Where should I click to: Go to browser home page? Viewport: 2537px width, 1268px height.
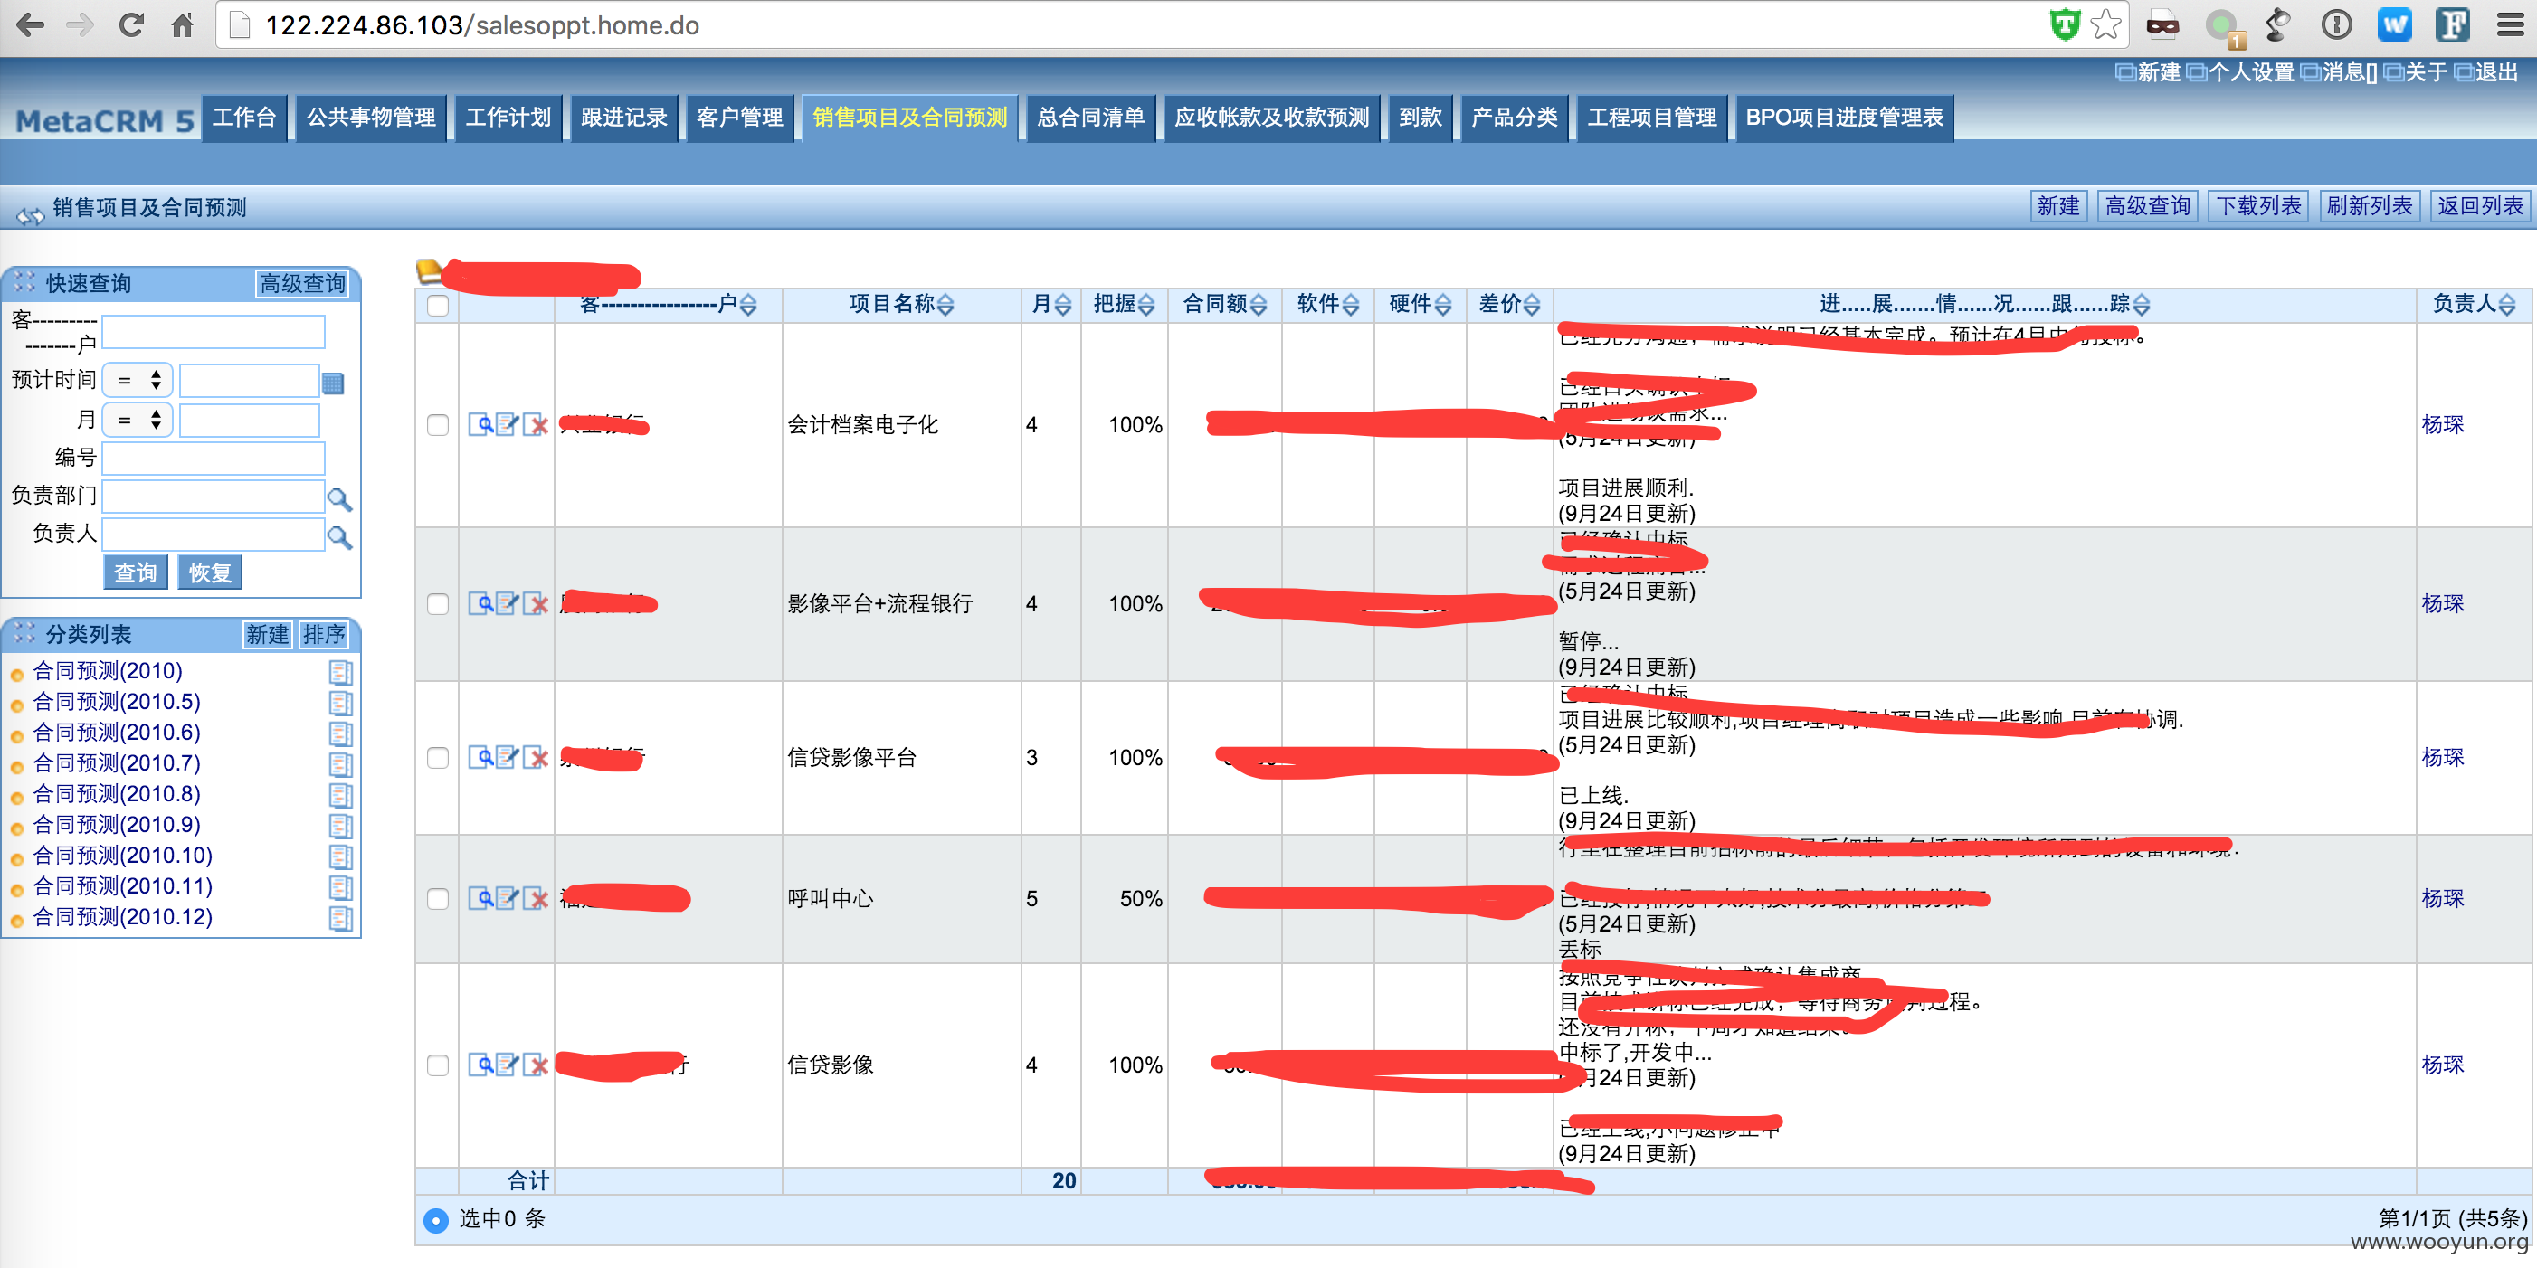[x=182, y=24]
